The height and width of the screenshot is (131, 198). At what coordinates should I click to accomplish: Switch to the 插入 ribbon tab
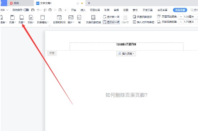(83, 10)
